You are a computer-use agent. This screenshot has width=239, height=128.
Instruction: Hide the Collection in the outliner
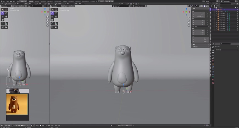coord(237,8)
